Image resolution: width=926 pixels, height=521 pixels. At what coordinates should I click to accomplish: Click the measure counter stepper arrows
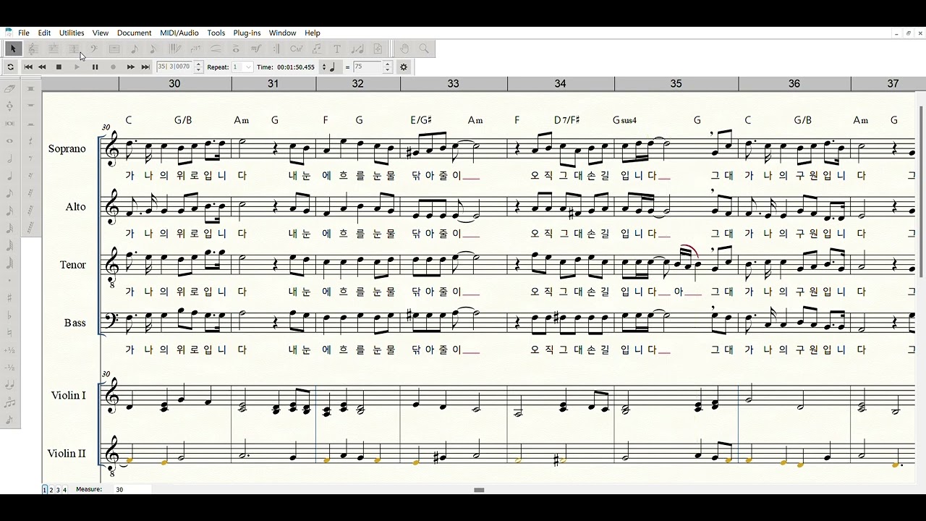198,67
